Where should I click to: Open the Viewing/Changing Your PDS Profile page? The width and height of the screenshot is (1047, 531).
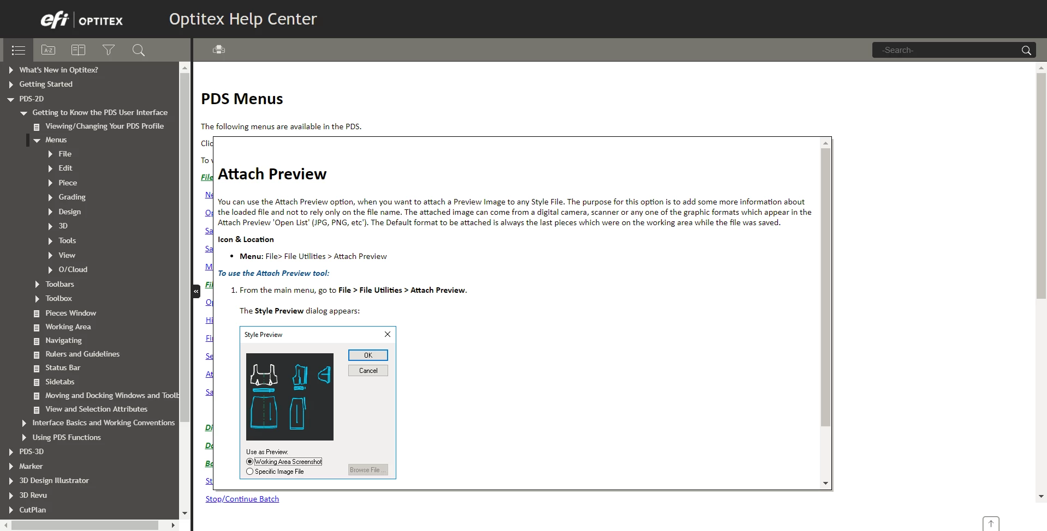104,126
